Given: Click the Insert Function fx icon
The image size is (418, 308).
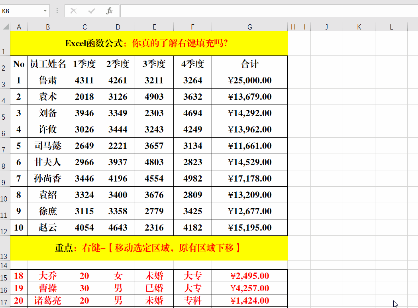Looking at the screenshot, I should (x=109, y=11).
